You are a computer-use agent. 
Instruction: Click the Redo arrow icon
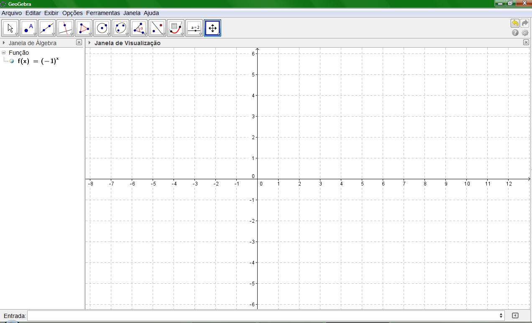pyautogui.click(x=525, y=23)
